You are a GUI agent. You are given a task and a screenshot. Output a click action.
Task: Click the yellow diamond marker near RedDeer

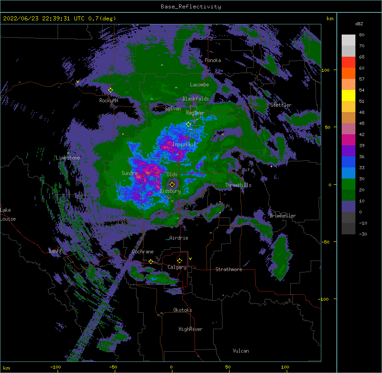point(189,124)
